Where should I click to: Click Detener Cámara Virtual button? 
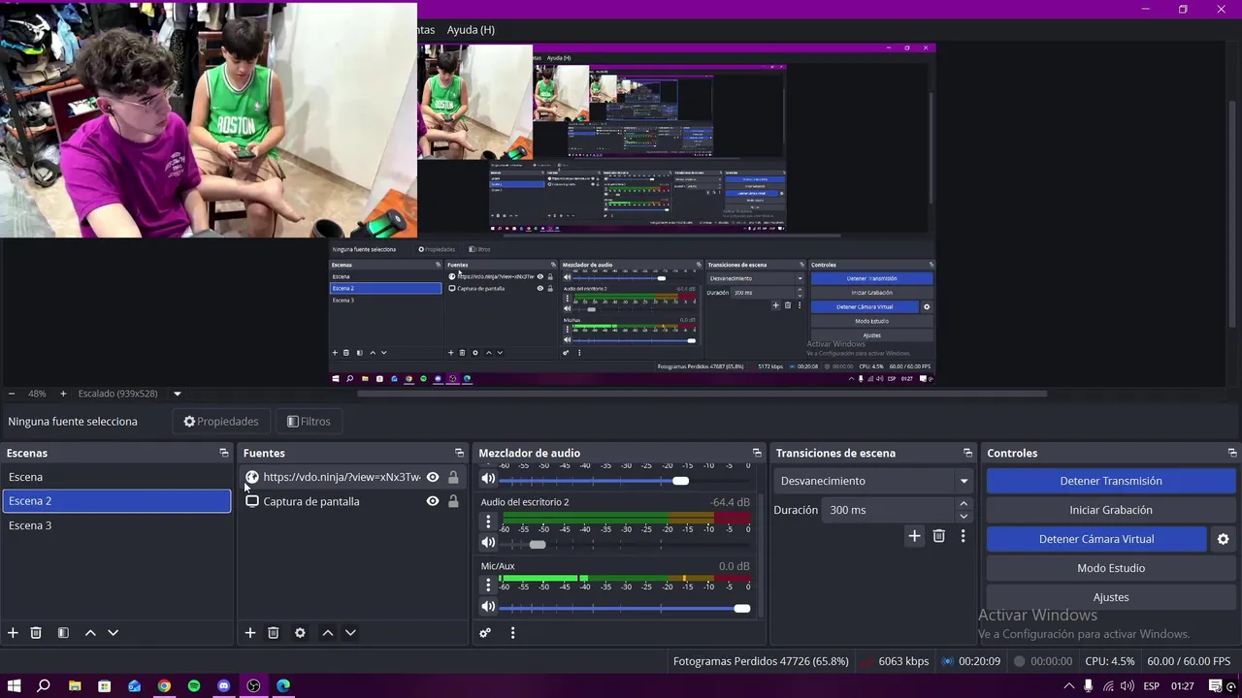coord(1096,539)
